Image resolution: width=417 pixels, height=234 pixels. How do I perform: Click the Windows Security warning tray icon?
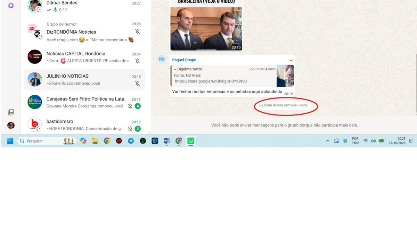pyautogui.click(x=345, y=141)
